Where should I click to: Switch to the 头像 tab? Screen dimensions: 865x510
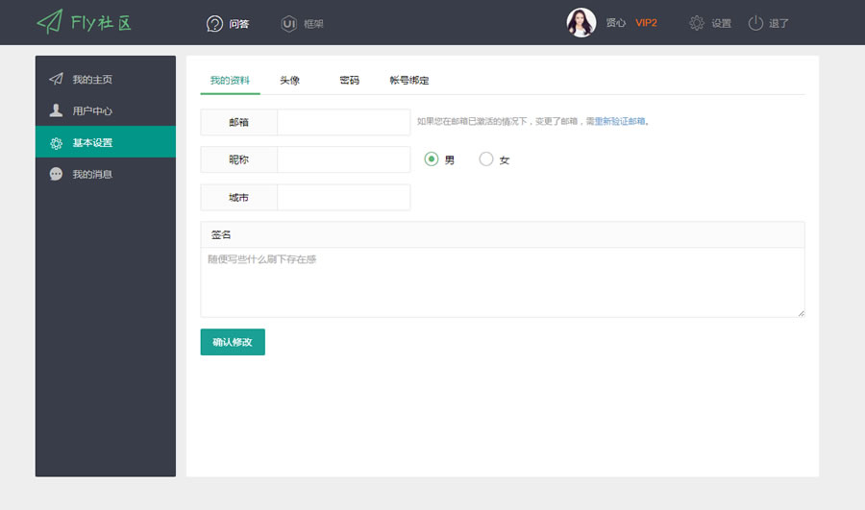point(289,81)
